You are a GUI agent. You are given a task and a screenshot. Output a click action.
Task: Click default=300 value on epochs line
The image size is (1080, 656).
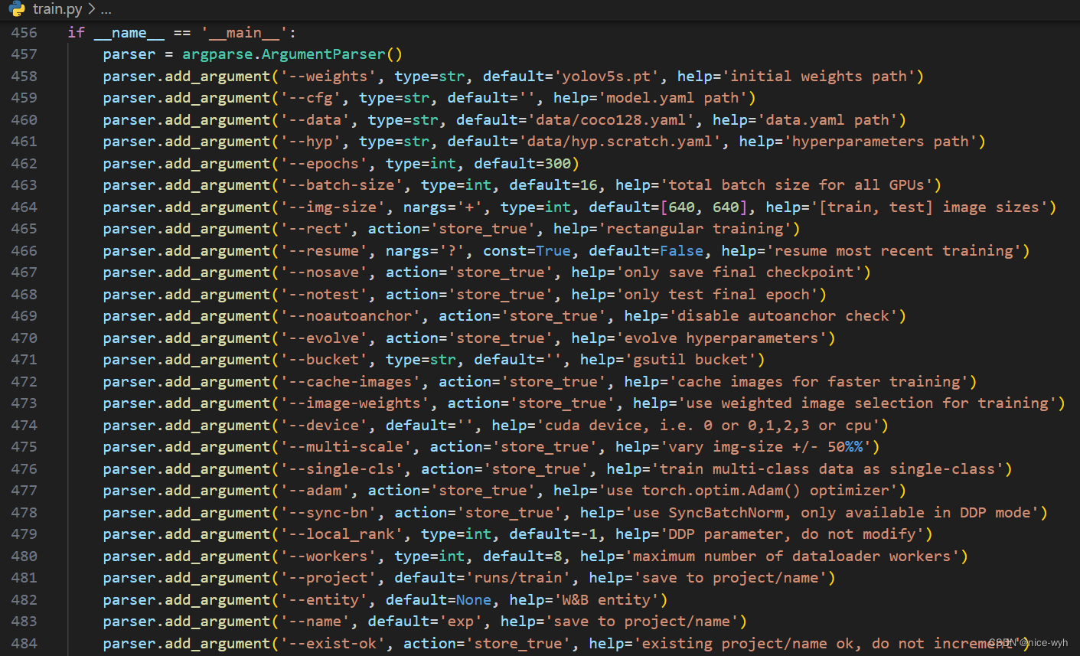pyautogui.click(x=522, y=163)
